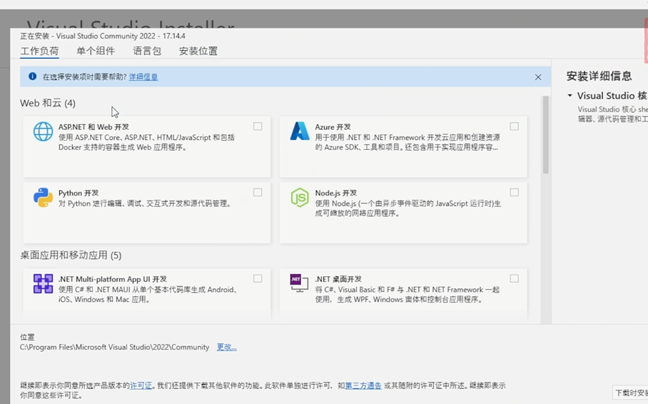Click the ASP.NET globe workload icon
The image size is (648, 404).
43,131
